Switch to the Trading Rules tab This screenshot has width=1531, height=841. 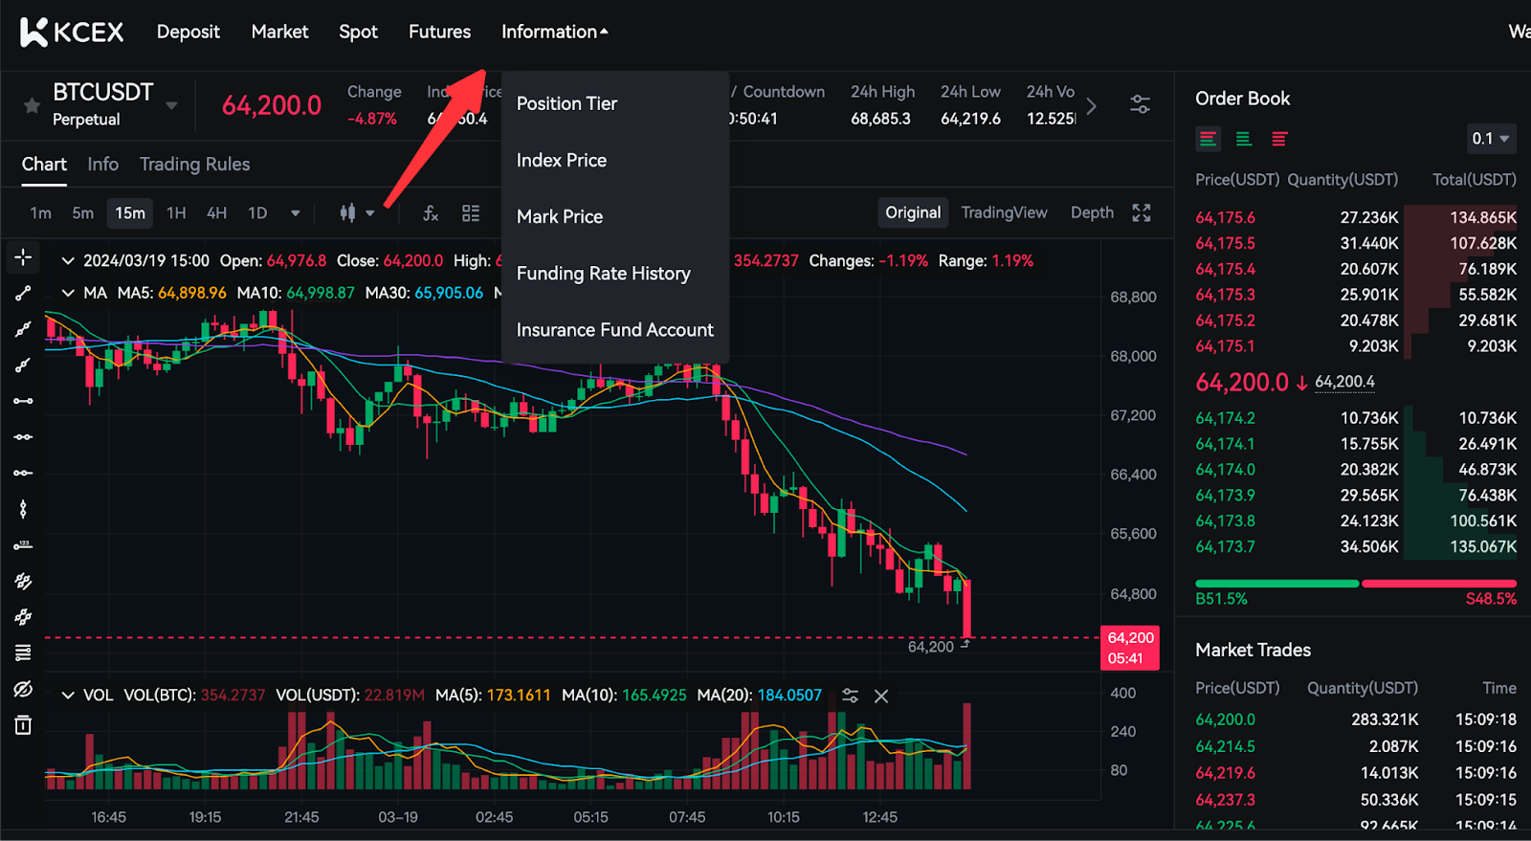click(194, 165)
